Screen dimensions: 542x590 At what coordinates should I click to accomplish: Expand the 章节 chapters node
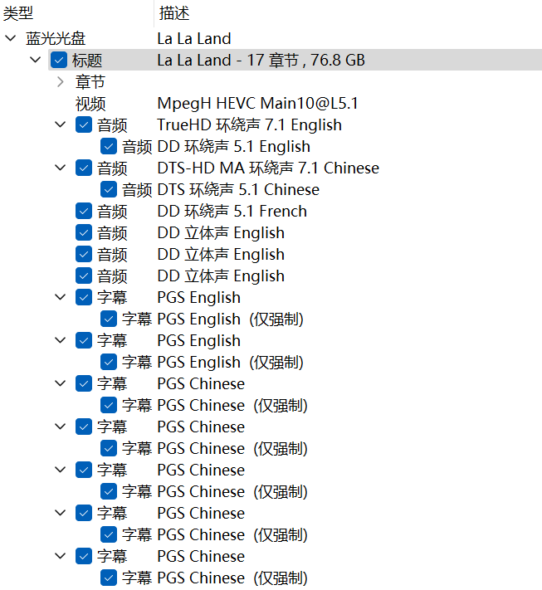pyautogui.click(x=61, y=81)
